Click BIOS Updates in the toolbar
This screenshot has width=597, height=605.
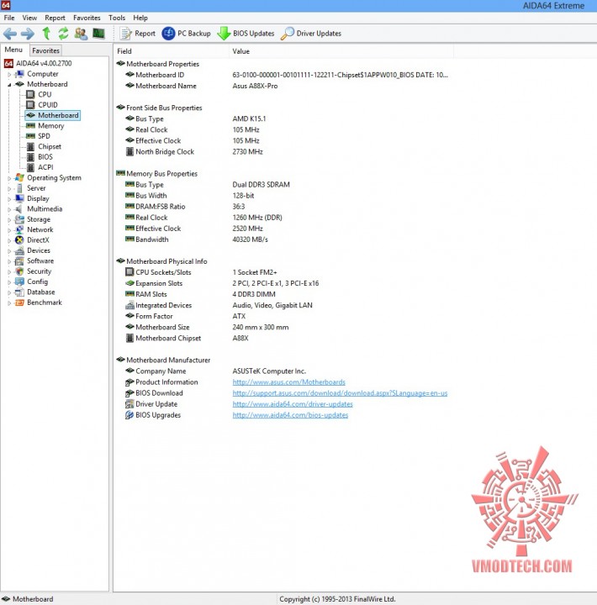(x=246, y=34)
